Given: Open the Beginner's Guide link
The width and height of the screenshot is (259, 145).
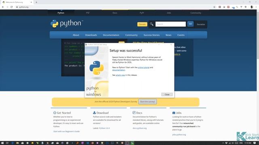Looking at the screenshot, I should [66, 131].
